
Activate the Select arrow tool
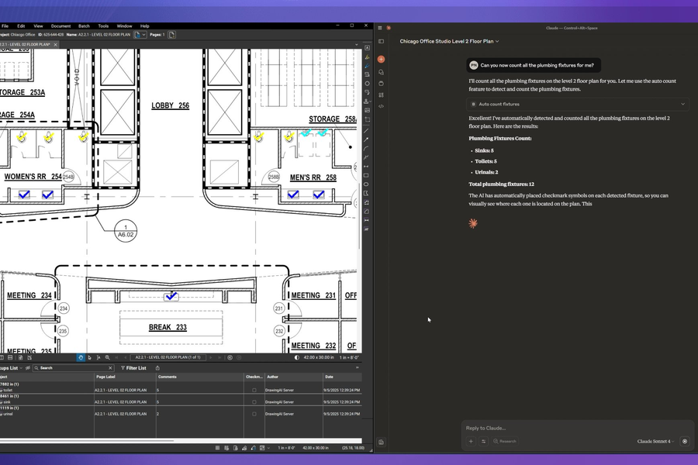coord(89,357)
